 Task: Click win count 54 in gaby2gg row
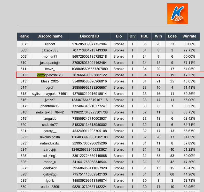tap(158, 174)
